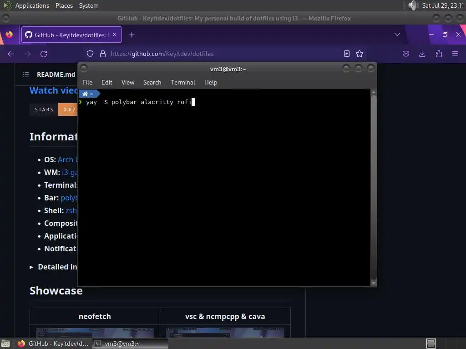Open the i3-gaps WM link

click(x=70, y=172)
